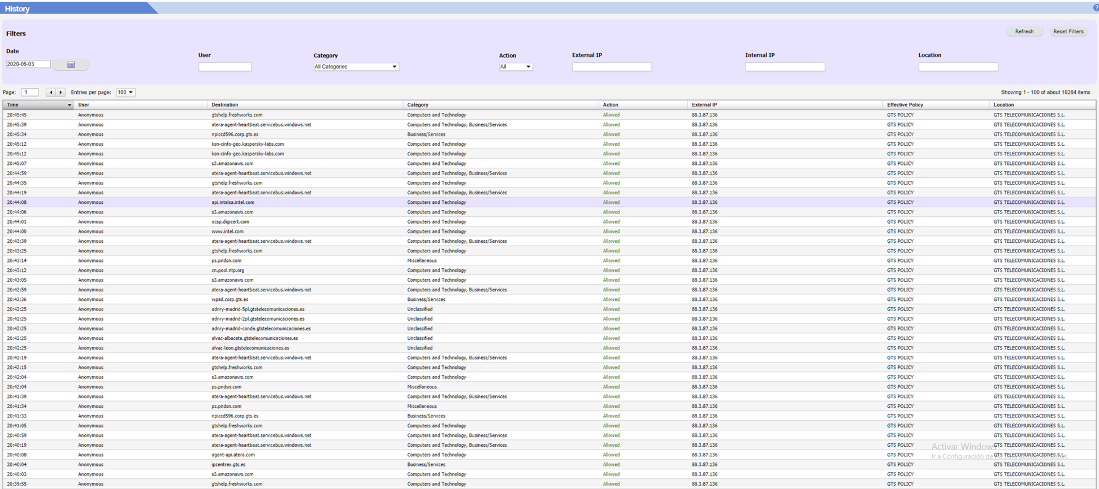Click the 20:39:55 time entry
Viewport: 1099px width, 489px height.
pyautogui.click(x=16, y=484)
